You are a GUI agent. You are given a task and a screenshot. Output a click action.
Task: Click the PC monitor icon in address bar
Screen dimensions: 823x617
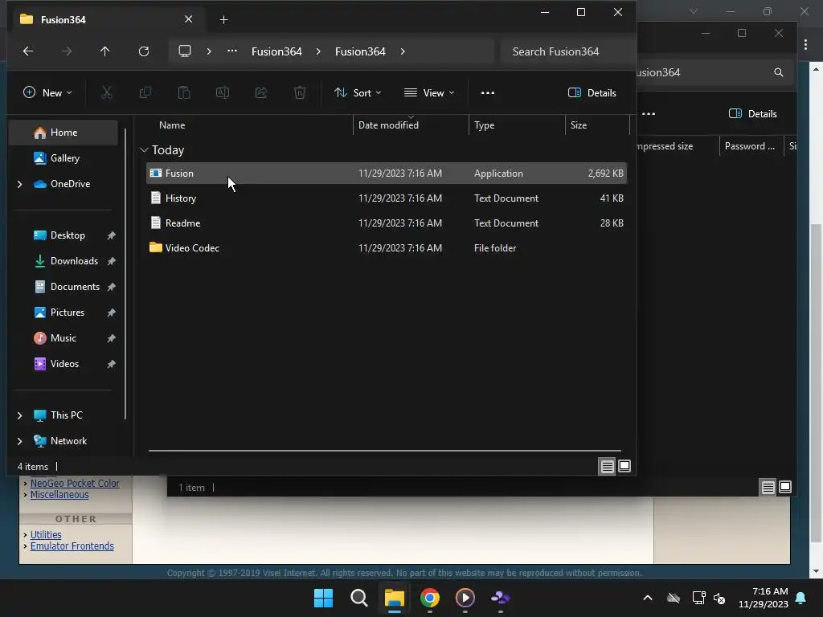[x=184, y=51]
